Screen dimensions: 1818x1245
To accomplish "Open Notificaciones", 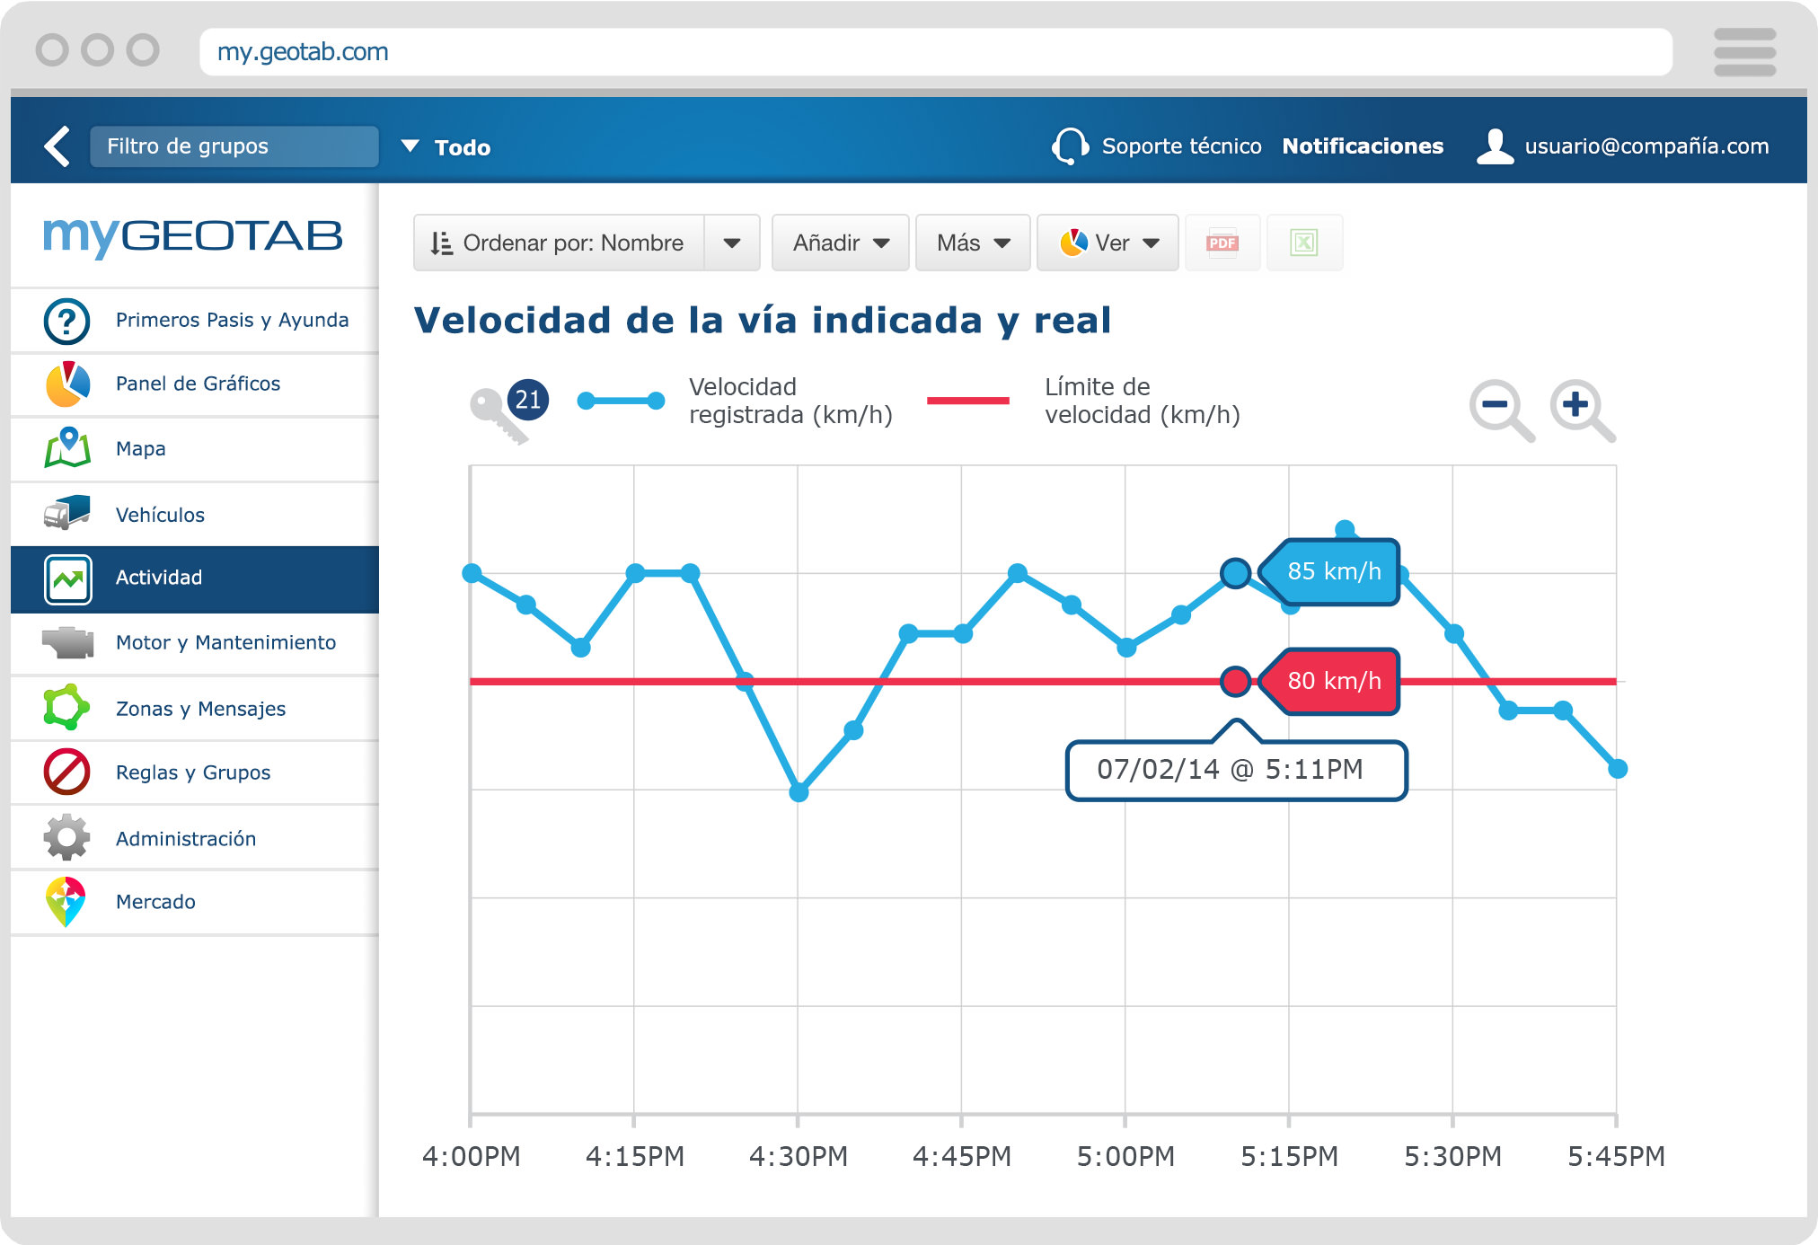I will coord(1363,146).
